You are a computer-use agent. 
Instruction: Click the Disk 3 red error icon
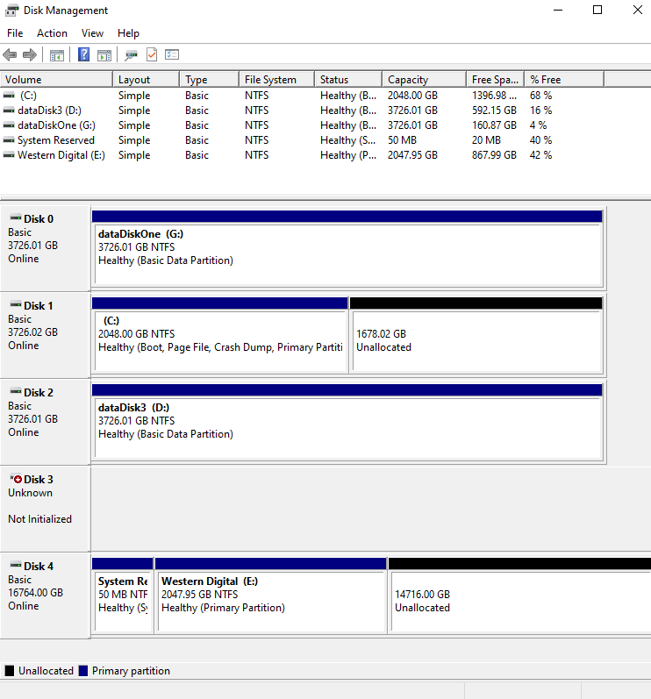[x=16, y=478]
